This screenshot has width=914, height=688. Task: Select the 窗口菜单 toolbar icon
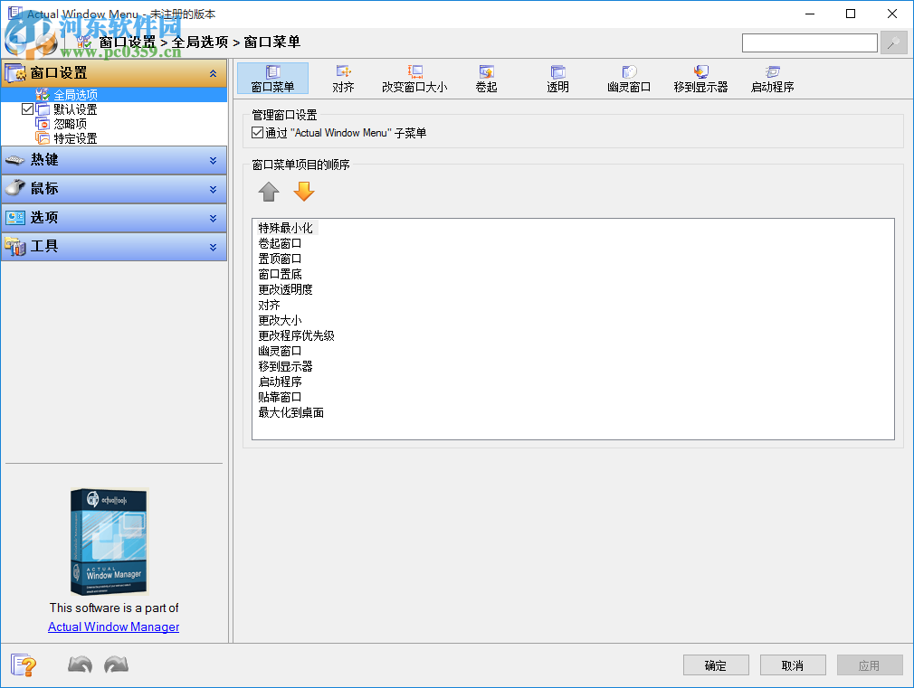pyautogui.click(x=271, y=78)
